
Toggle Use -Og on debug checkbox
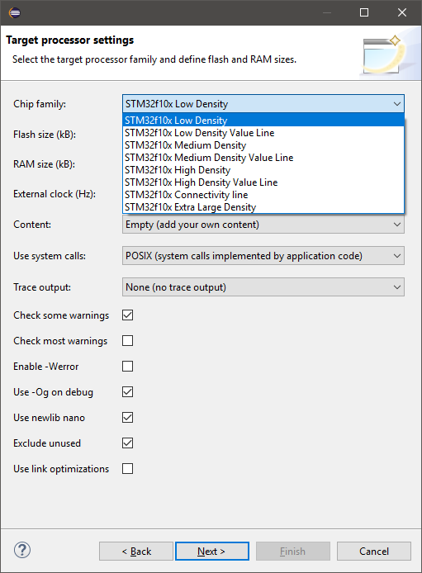pos(127,391)
